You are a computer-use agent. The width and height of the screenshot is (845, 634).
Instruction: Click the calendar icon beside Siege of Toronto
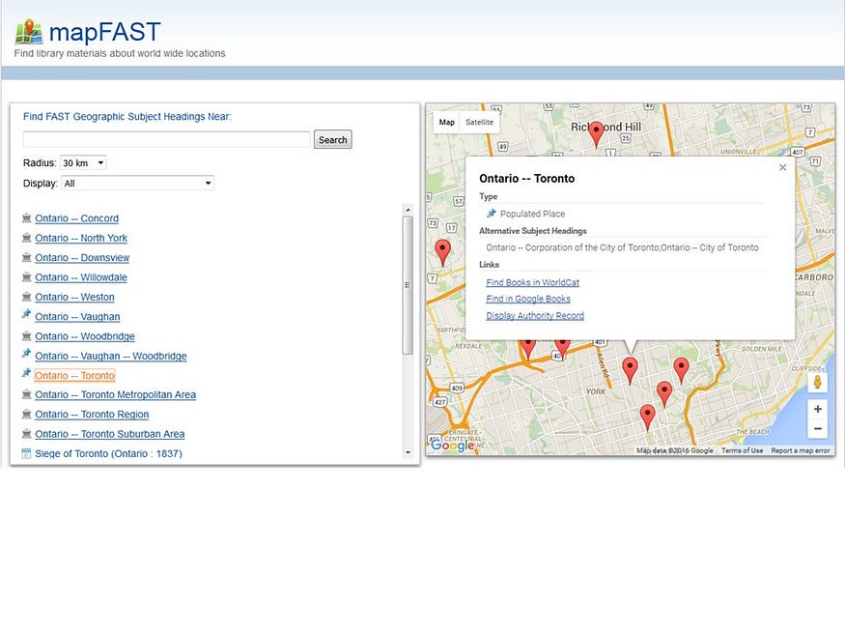26,453
